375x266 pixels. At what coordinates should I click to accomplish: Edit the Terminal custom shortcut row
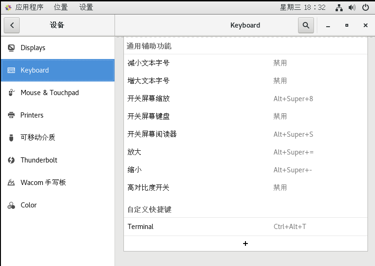245,227
